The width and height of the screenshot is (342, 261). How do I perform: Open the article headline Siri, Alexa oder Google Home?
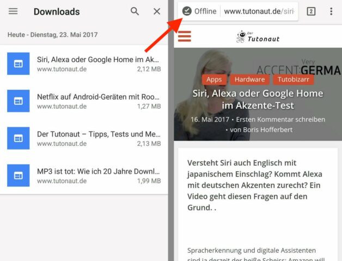point(258,99)
